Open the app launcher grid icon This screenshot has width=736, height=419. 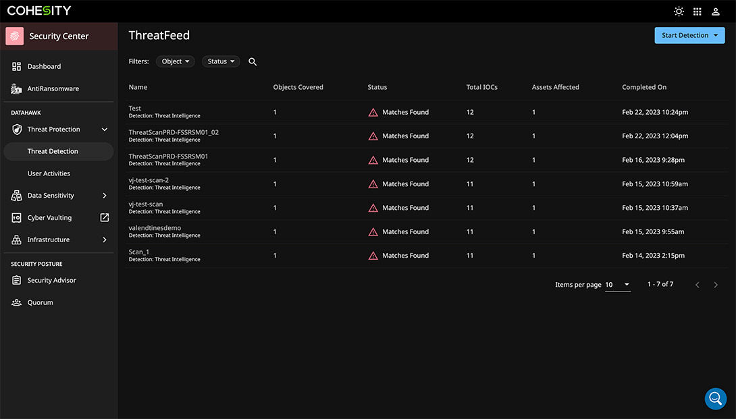point(697,11)
